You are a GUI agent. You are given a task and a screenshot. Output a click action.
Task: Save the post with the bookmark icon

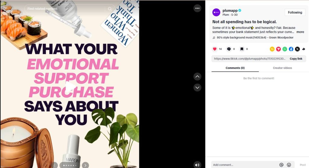pyautogui.click(x=242, y=49)
